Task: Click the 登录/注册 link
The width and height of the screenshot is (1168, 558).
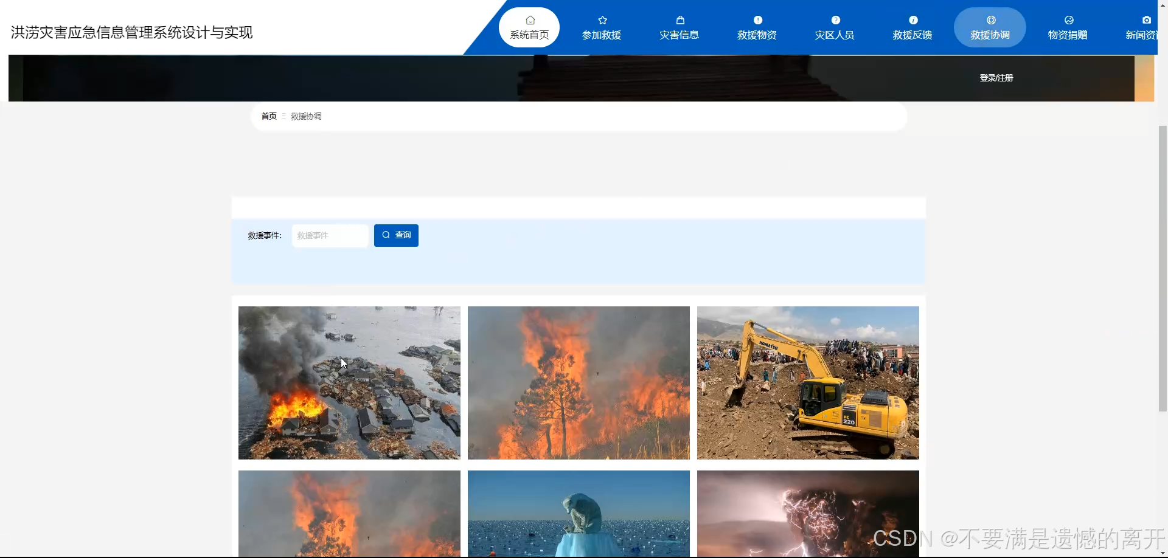Action: click(x=996, y=78)
